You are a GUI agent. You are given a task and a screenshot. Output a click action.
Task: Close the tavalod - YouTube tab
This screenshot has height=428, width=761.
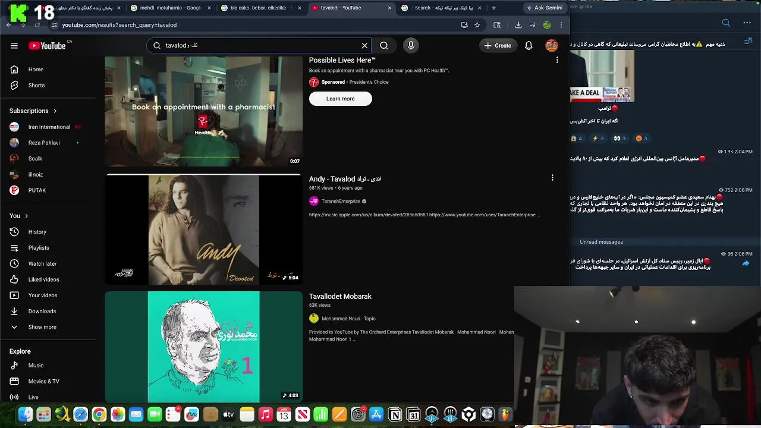(x=389, y=8)
